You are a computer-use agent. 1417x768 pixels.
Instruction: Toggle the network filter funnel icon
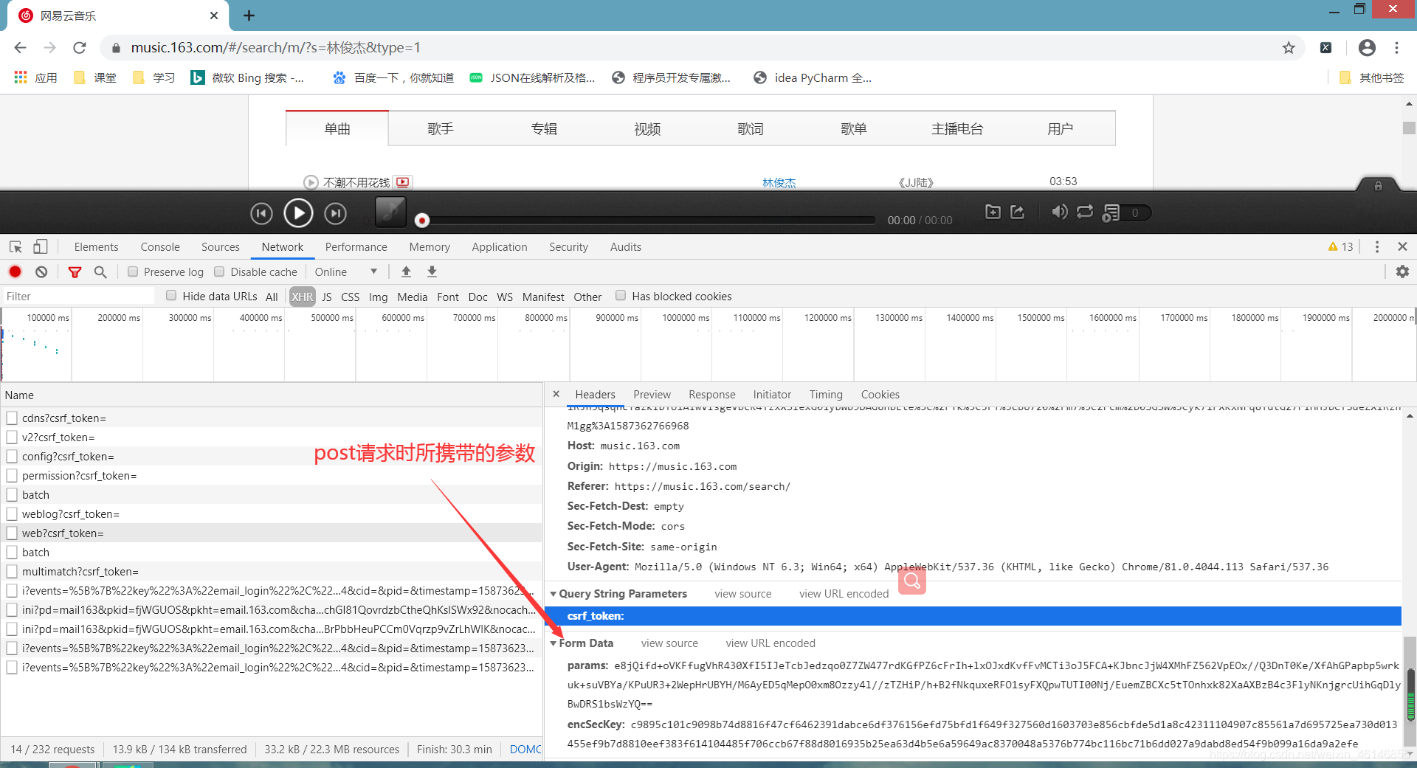tap(75, 272)
